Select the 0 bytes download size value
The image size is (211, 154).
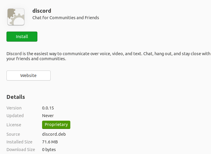(49, 150)
